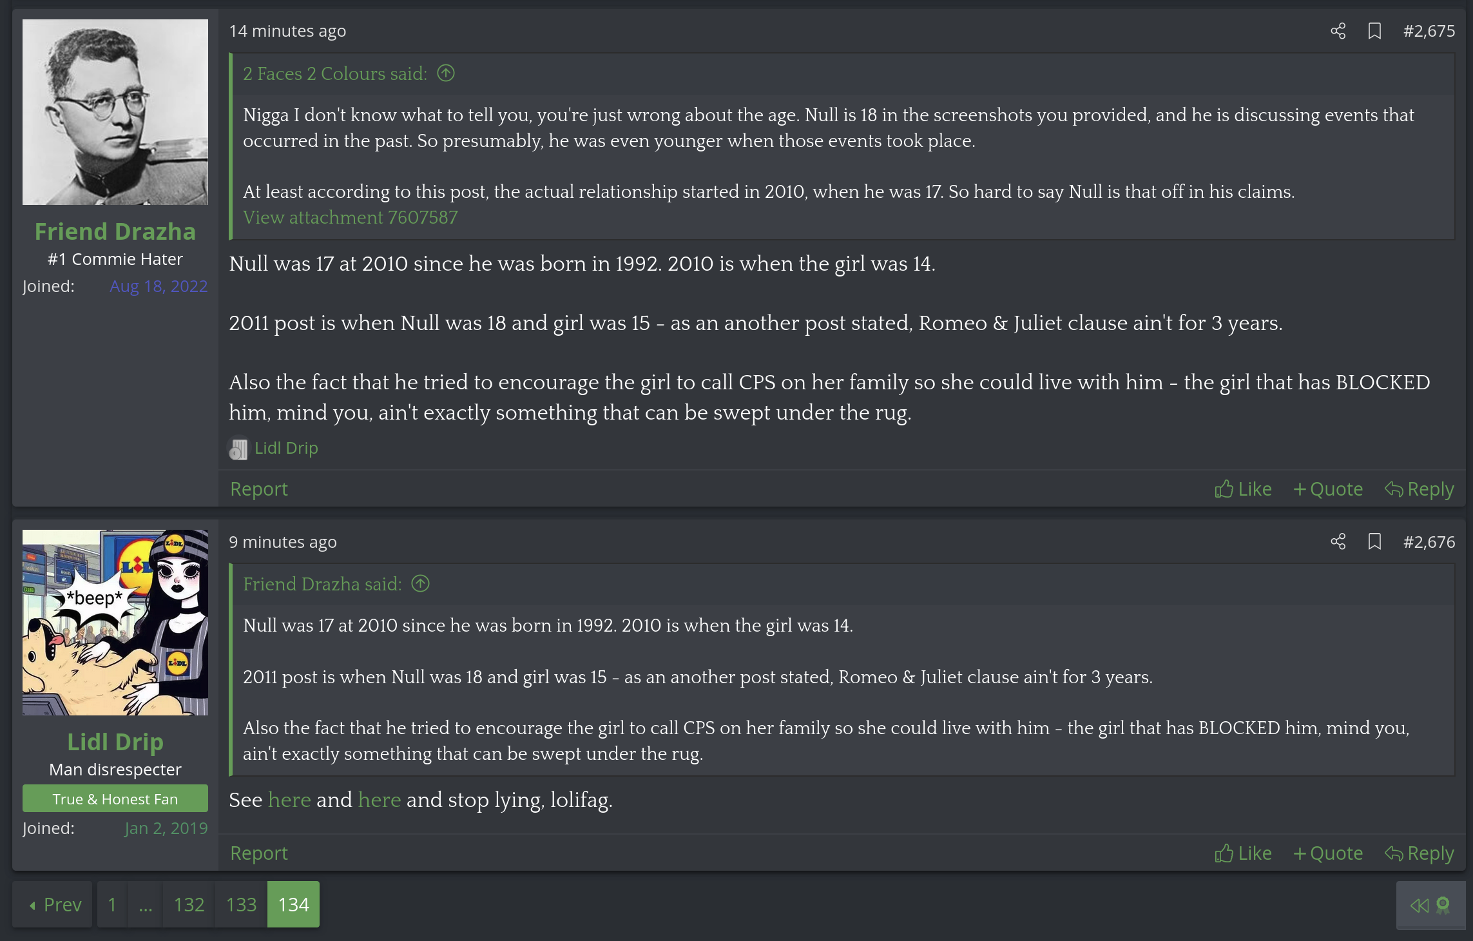Open View attachment 7607587 link
This screenshot has height=941, width=1473.
350,217
